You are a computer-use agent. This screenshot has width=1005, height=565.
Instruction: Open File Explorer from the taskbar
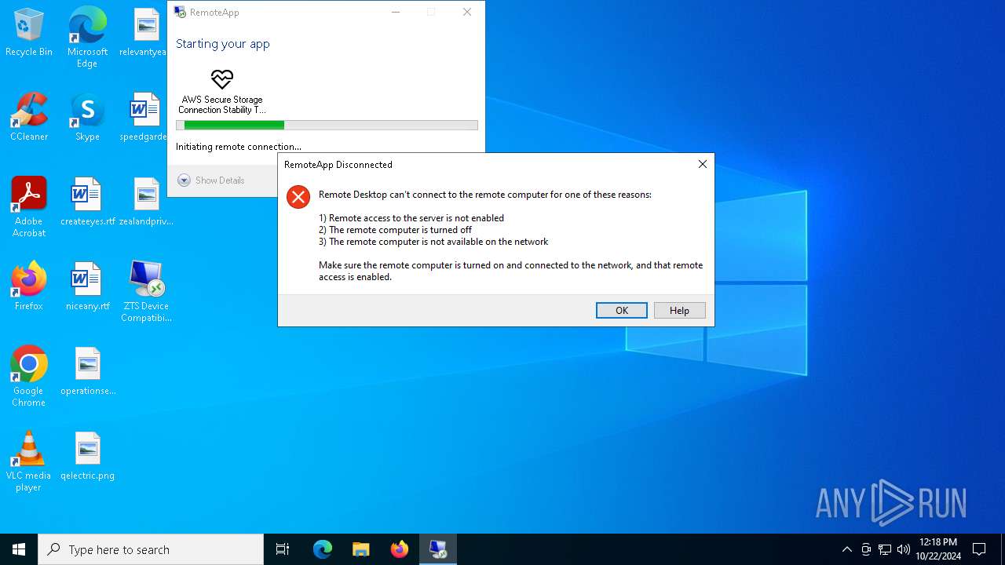360,549
